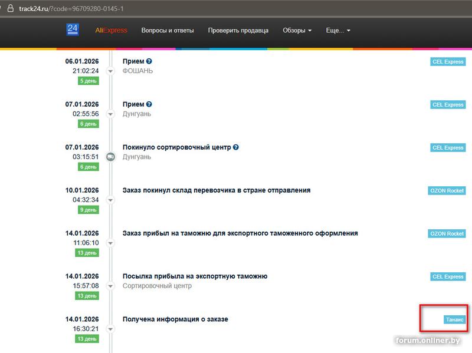Click the Танаис carrier badge
The image size is (472, 353).
click(x=454, y=319)
